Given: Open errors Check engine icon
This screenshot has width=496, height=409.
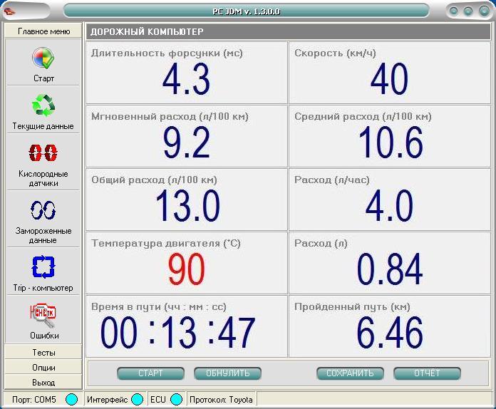Looking at the screenshot, I should point(43,314).
